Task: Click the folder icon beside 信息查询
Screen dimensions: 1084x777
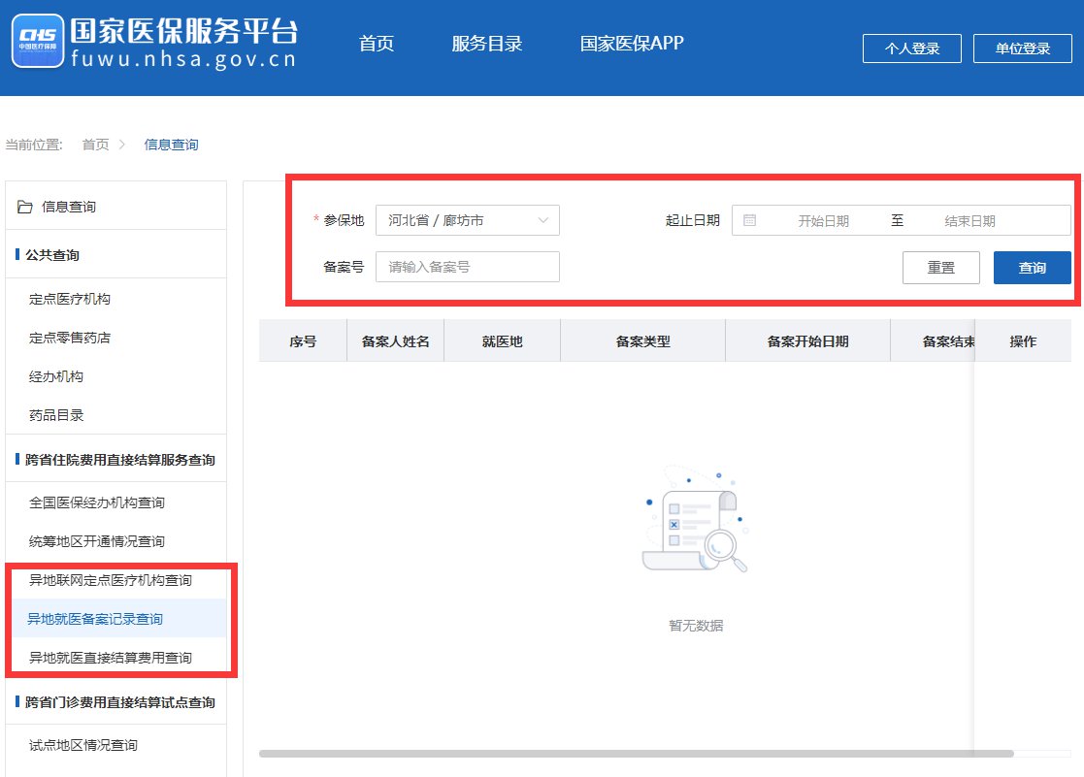Action: click(x=25, y=207)
